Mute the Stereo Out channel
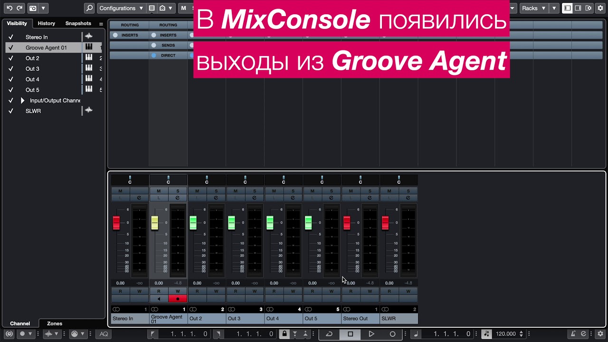This screenshot has width=608, height=342. tap(351, 191)
